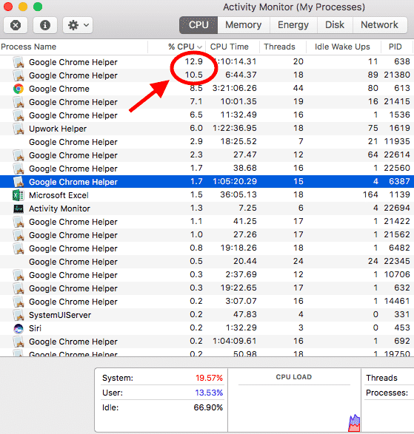Select the Microsoft Excel process name

[59, 195]
